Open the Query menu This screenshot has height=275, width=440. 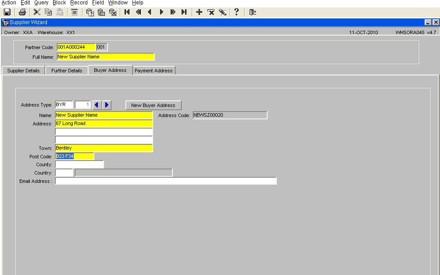(x=41, y=3)
